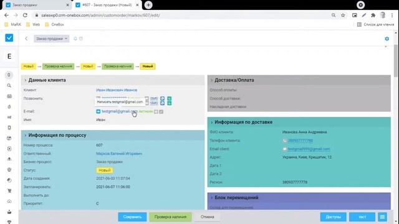
Task: Open Список для чтения reading list
Action: (375, 25)
